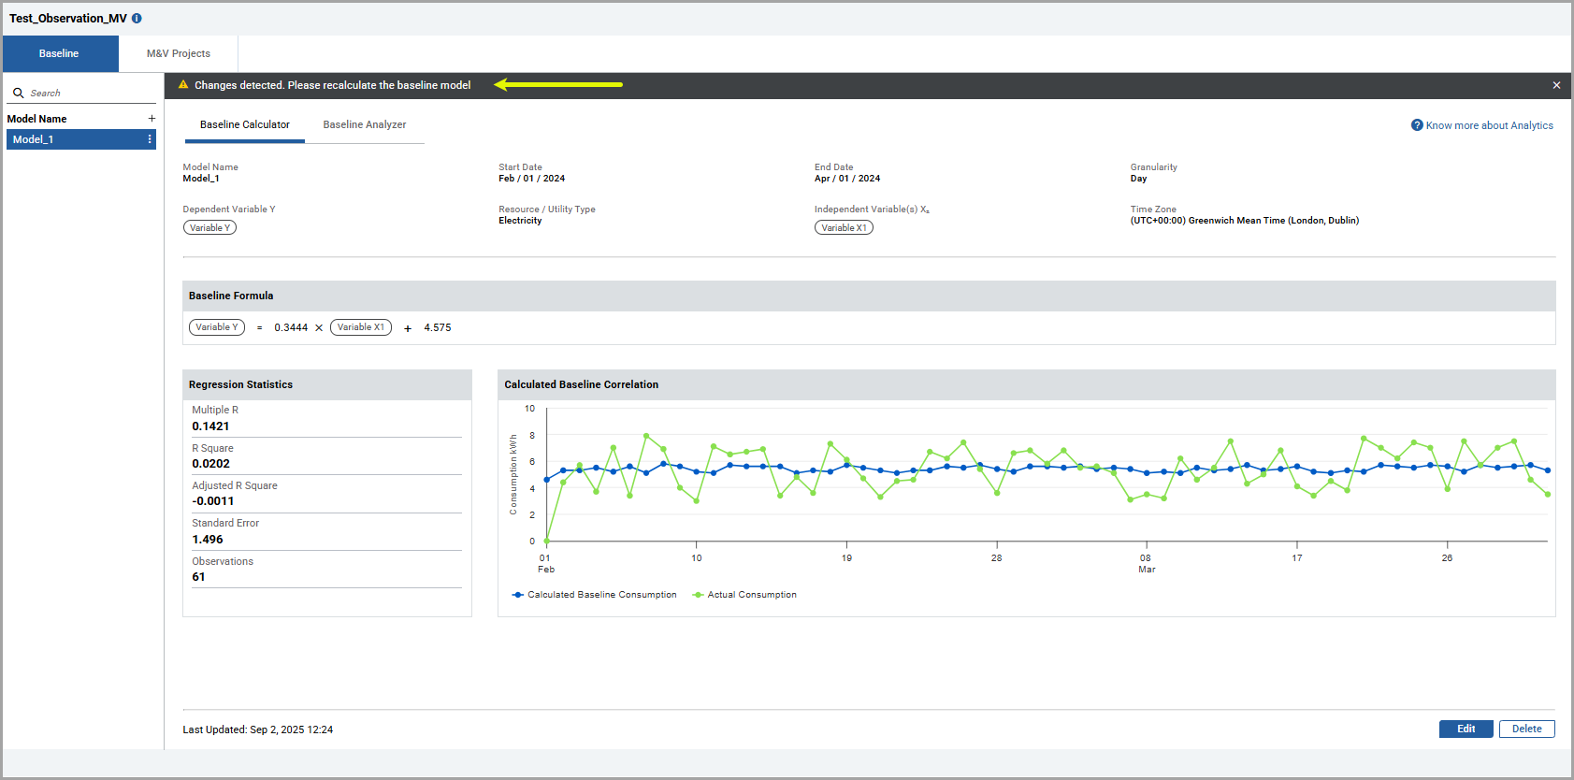Select Model_1 in the model list

[x=80, y=139]
